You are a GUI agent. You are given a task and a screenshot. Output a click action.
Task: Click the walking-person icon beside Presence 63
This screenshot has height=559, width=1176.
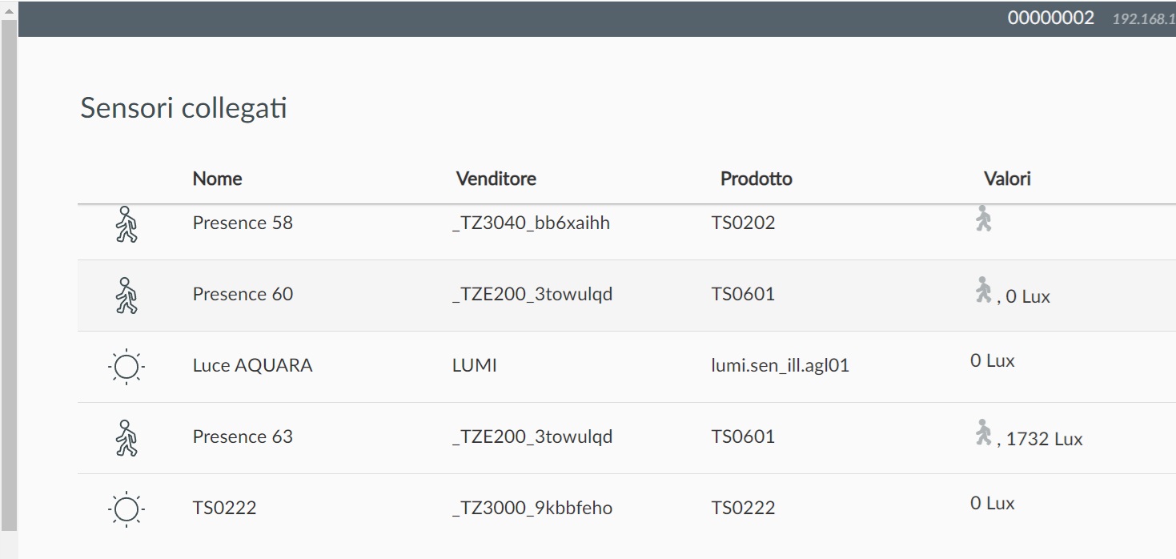coord(126,438)
